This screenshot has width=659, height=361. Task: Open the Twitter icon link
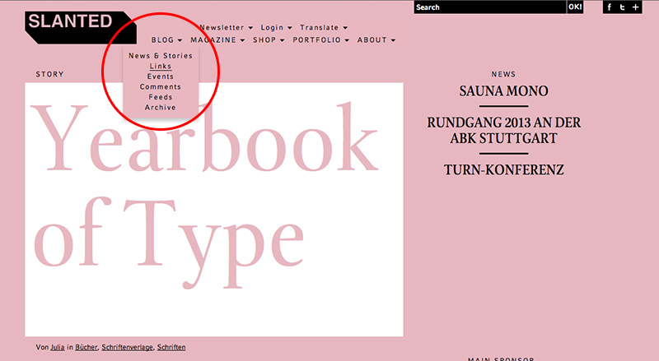tap(622, 7)
